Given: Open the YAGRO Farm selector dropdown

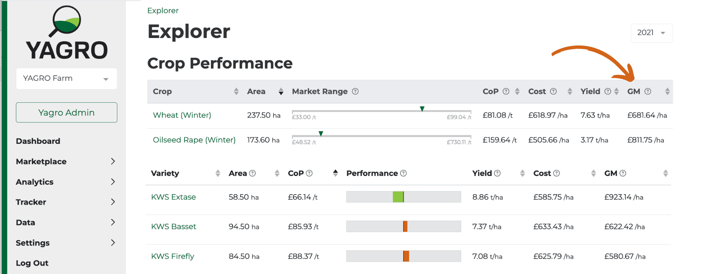Looking at the screenshot, I should pos(66,79).
